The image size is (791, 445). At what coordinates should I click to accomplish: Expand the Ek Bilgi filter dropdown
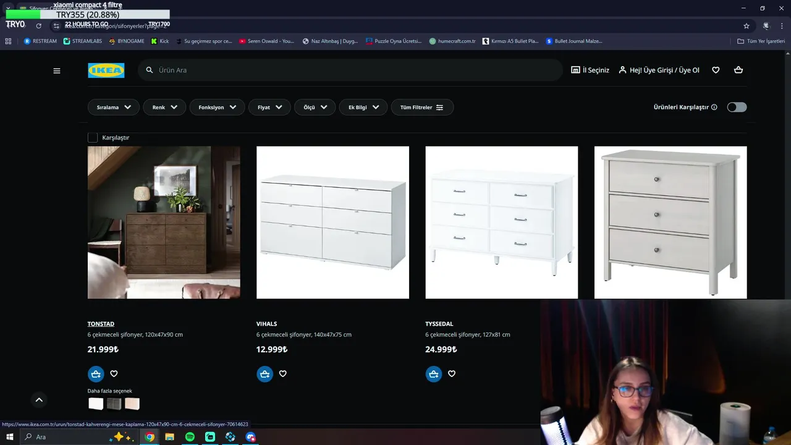coord(363,108)
